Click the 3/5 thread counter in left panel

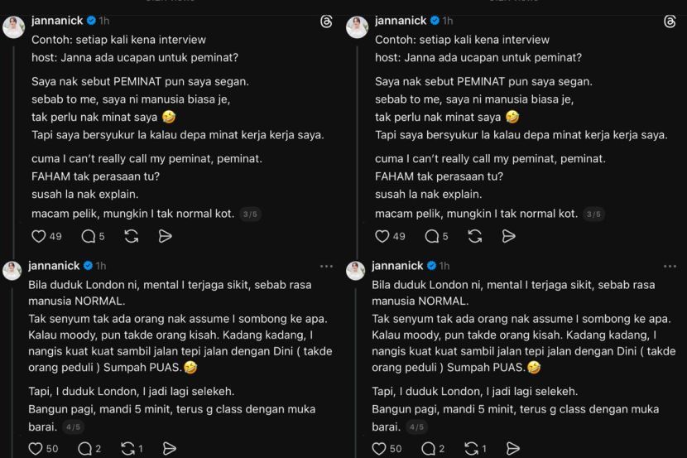point(249,215)
